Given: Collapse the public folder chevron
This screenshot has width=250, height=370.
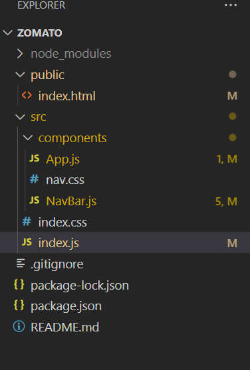Looking at the screenshot, I should coord(20,75).
